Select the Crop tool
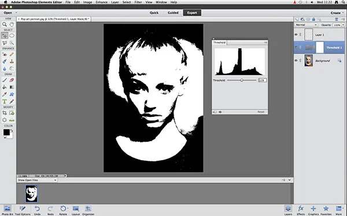The image size is (347, 216). tap(5, 113)
